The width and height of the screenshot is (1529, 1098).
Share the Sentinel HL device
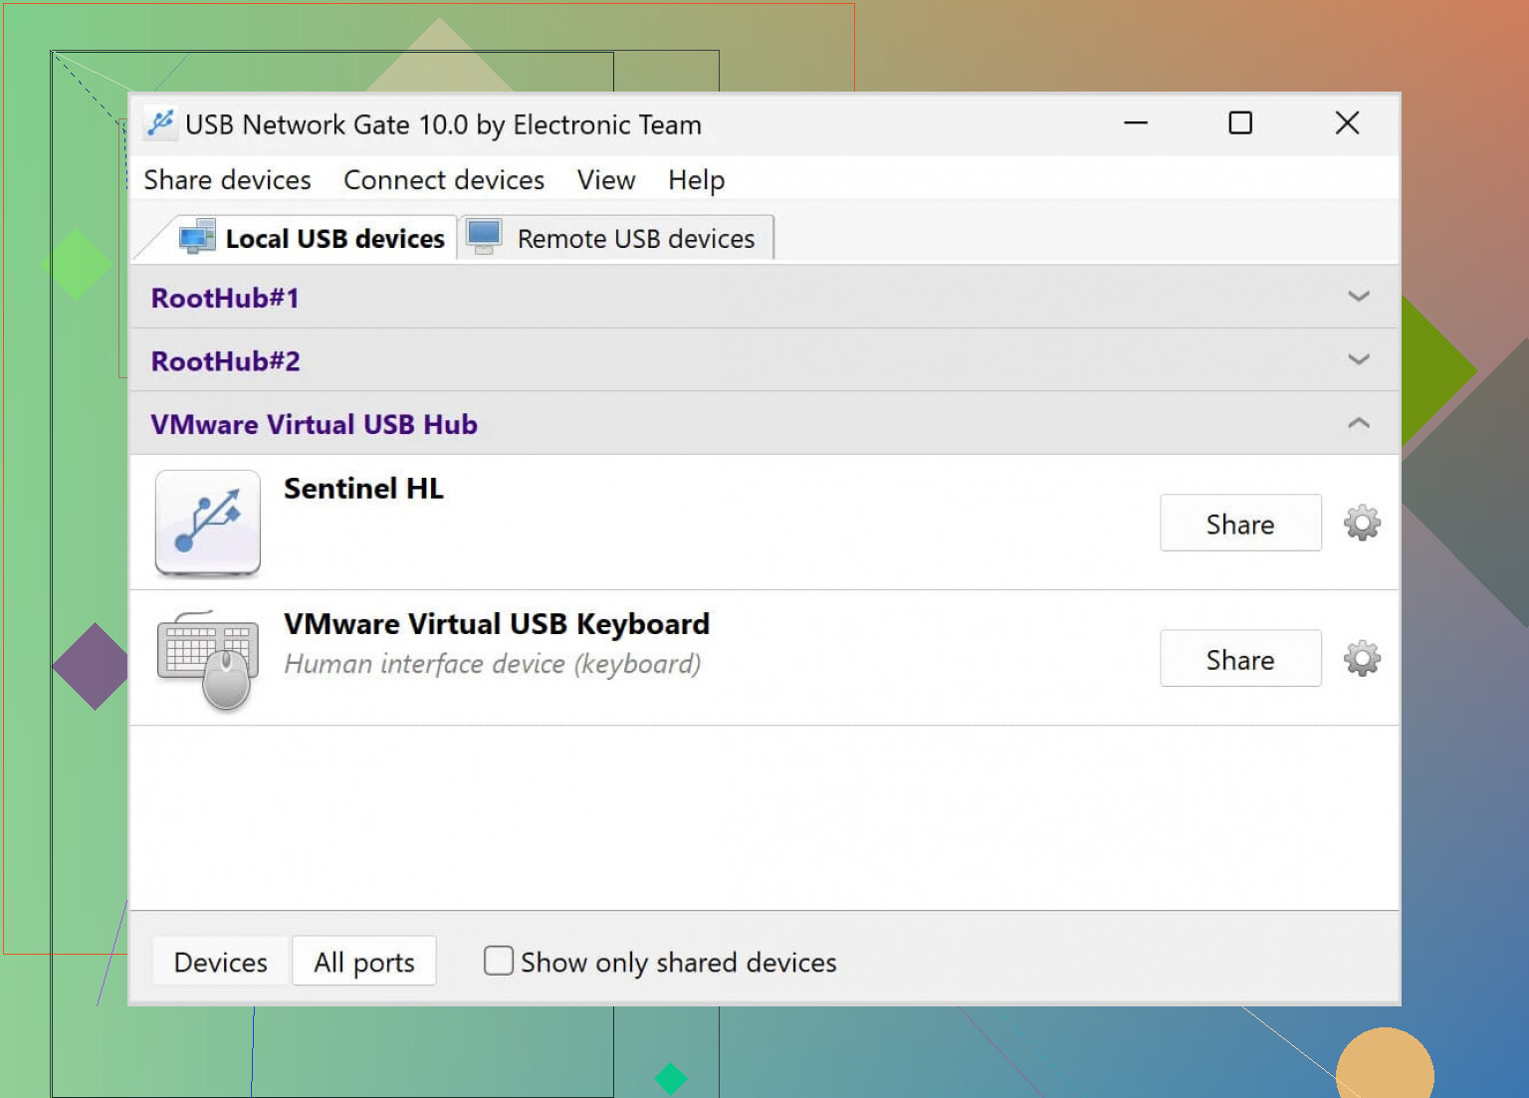[x=1240, y=523]
